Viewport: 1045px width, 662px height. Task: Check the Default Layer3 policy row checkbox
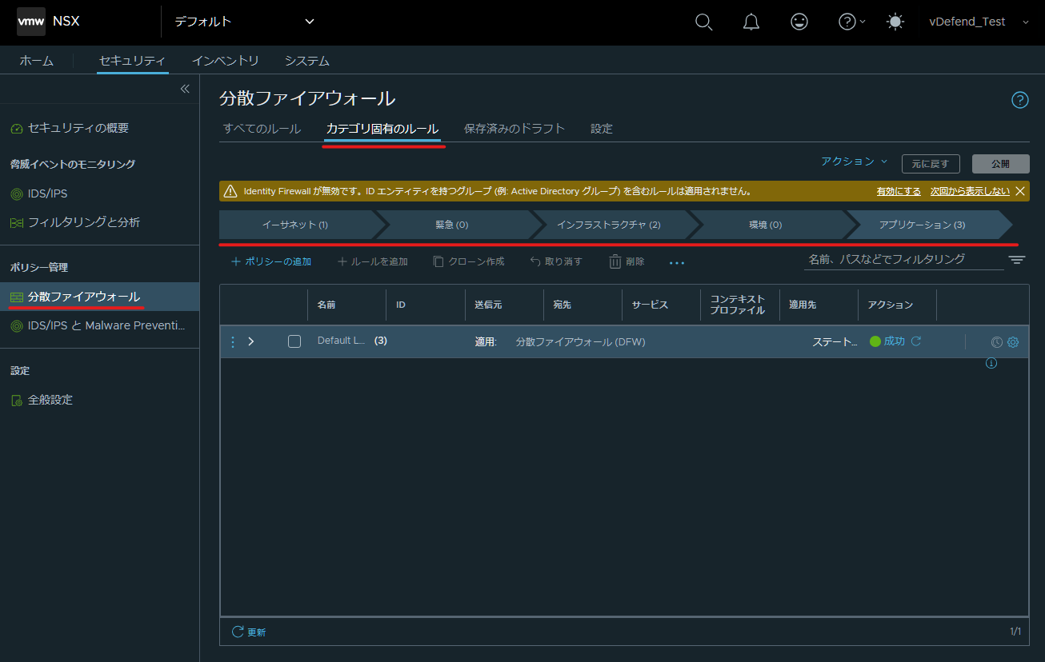(294, 341)
